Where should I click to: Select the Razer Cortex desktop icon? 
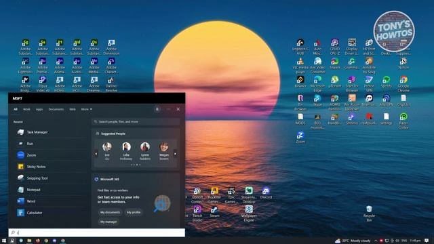[403, 121]
